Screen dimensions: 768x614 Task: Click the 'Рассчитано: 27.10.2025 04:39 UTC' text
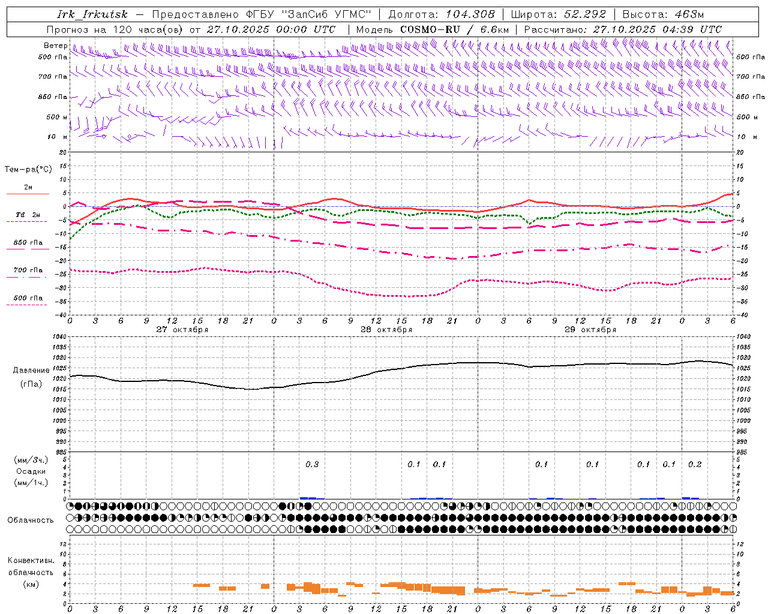click(x=623, y=29)
